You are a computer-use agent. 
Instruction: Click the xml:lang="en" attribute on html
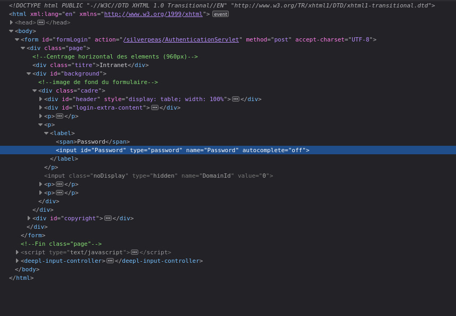coord(53,14)
